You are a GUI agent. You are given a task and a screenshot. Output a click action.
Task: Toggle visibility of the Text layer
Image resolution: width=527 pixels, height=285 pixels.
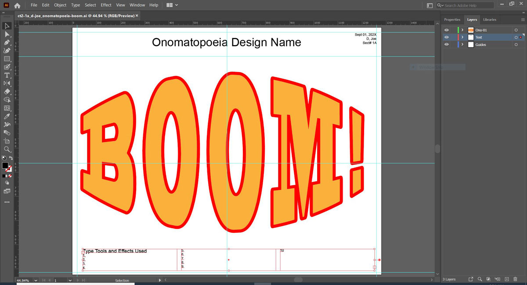pyautogui.click(x=447, y=37)
